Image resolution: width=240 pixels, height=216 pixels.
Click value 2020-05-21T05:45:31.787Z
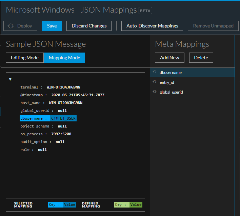click(x=78, y=95)
